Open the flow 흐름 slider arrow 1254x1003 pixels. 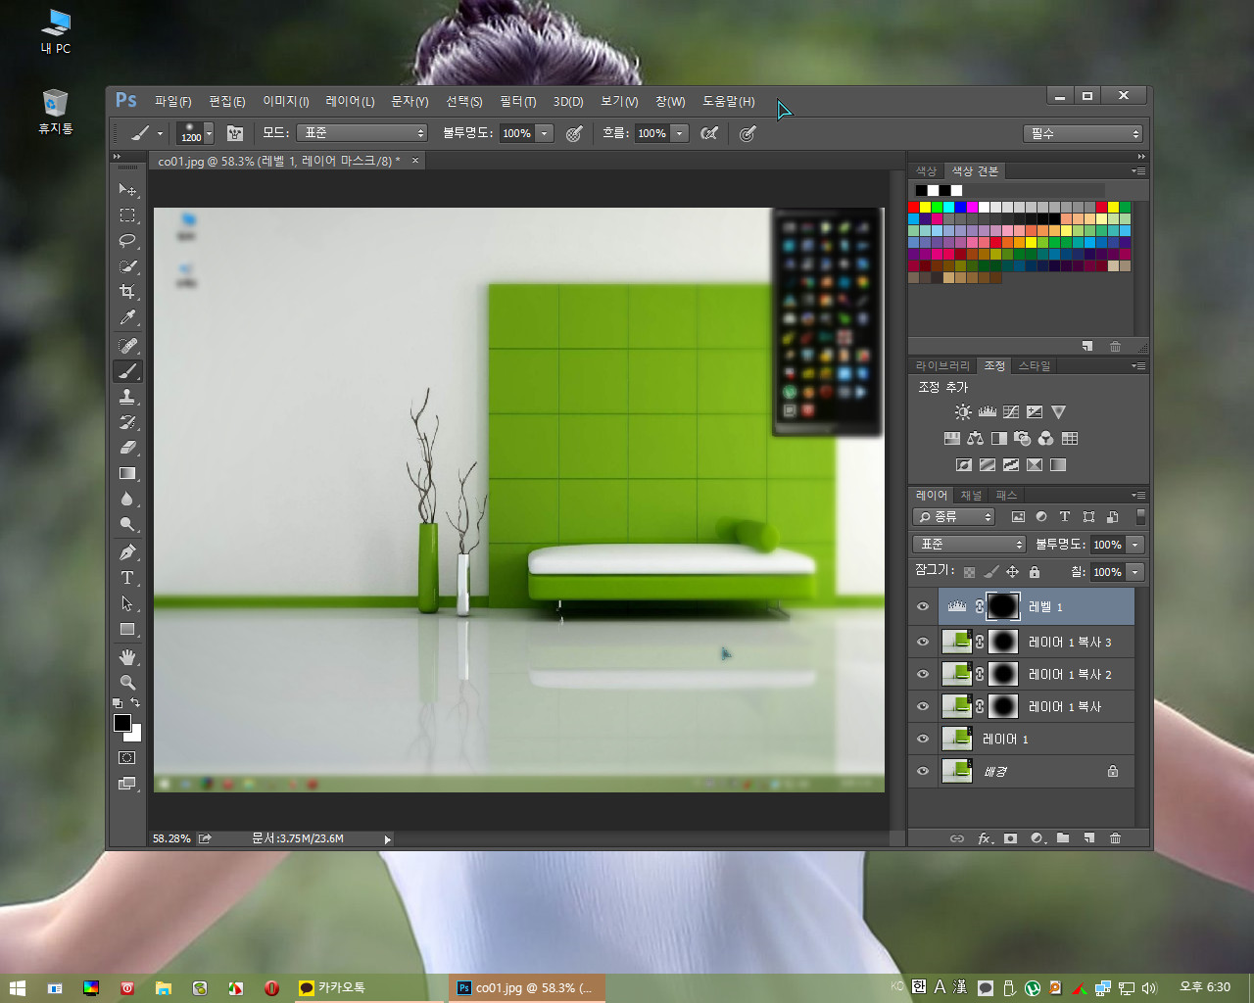coord(679,133)
